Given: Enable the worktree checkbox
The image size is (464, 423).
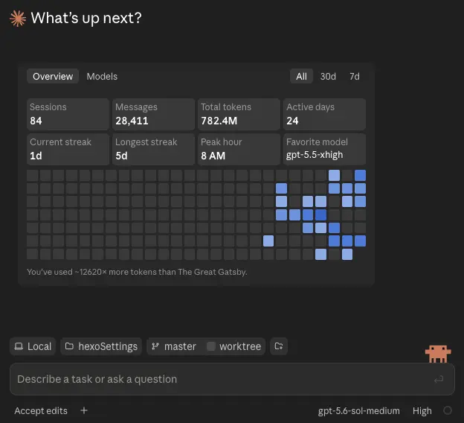Looking at the screenshot, I should (211, 346).
